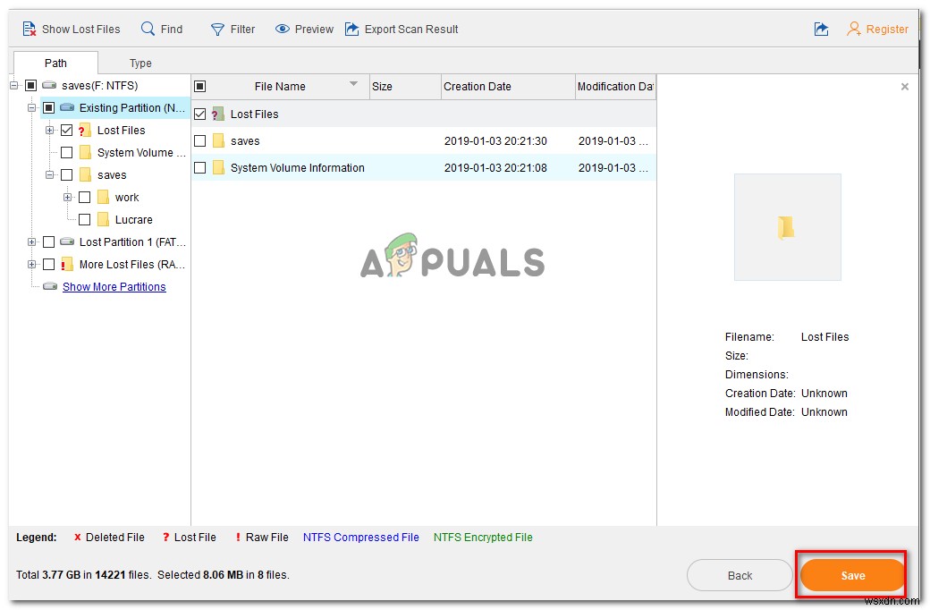The height and width of the screenshot is (610, 930).
Task: Click the Lost Files folder icon in tree
Action: point(84,130)
